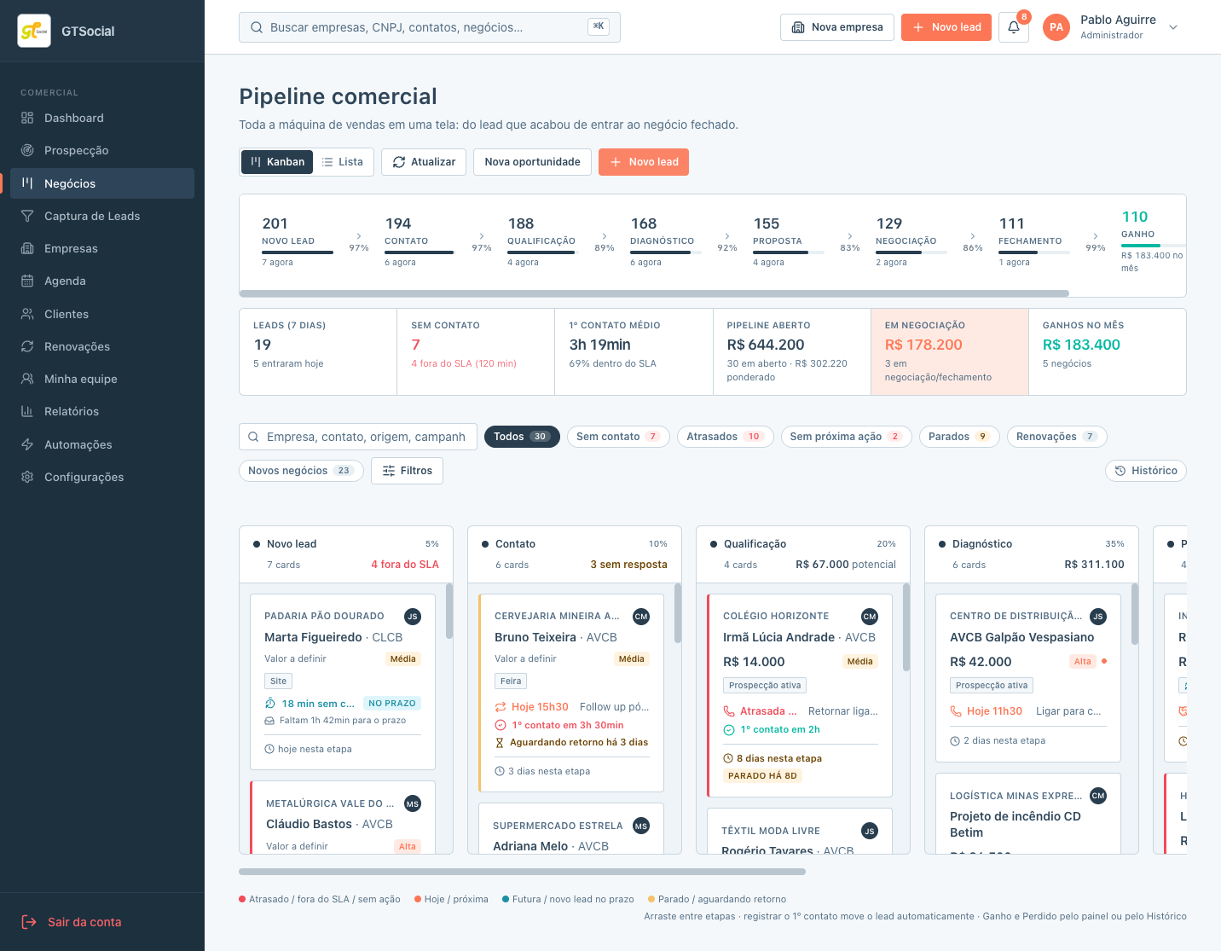This screenshot has width=1221, height=951.
Task: Click the CM avatar on Cervejaria Mineira card
Action: tap(641, 617)
